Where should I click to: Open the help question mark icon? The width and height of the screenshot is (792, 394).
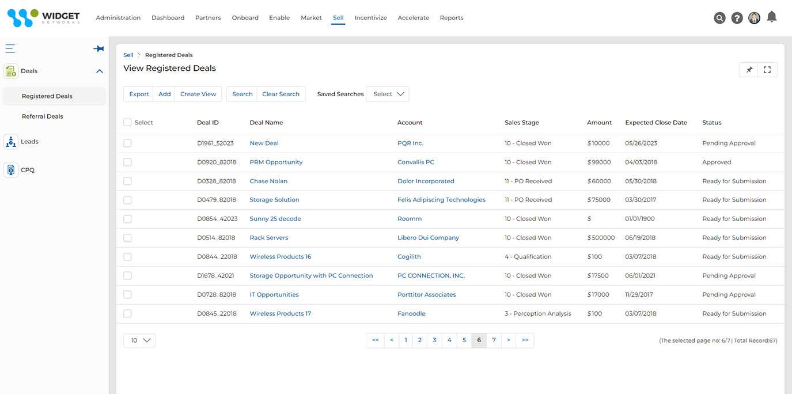click(737, 18)
